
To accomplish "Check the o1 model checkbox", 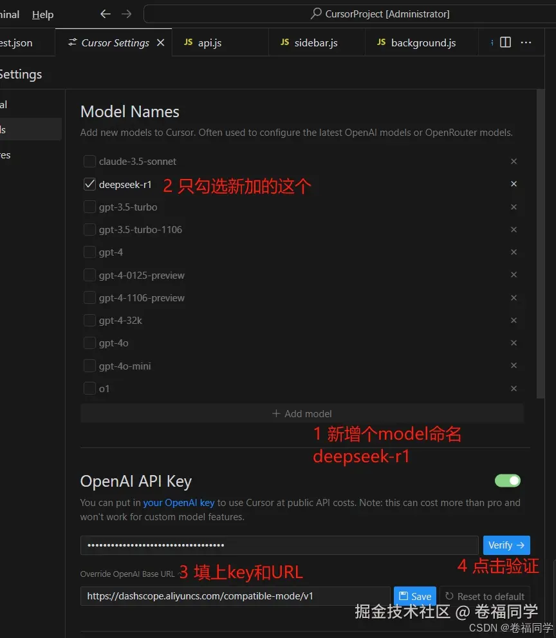I will click(89, 388).
